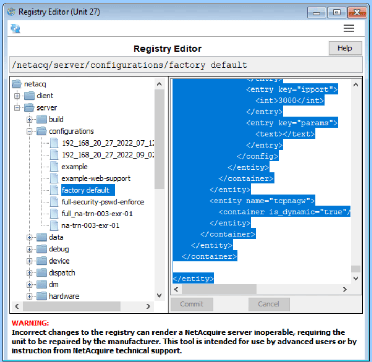The height and width of the screenshot is (362, 372).
Task: Expand the client tree node
Action: click(17, 96)
